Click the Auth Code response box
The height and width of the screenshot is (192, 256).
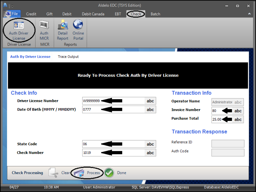coord(228,153)
